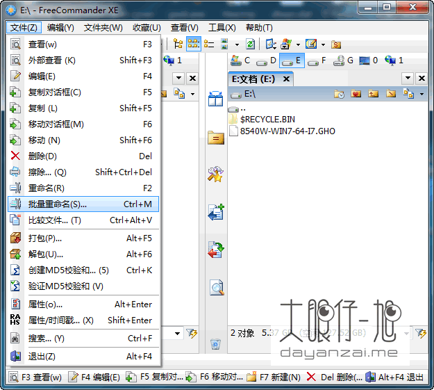Select the list view toolbar icon
This screenshot has width=434, height=390.
click(209, 44)
